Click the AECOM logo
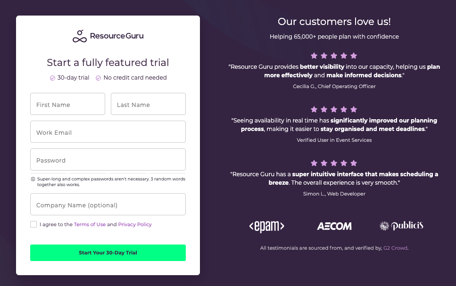 click(334, 226)
